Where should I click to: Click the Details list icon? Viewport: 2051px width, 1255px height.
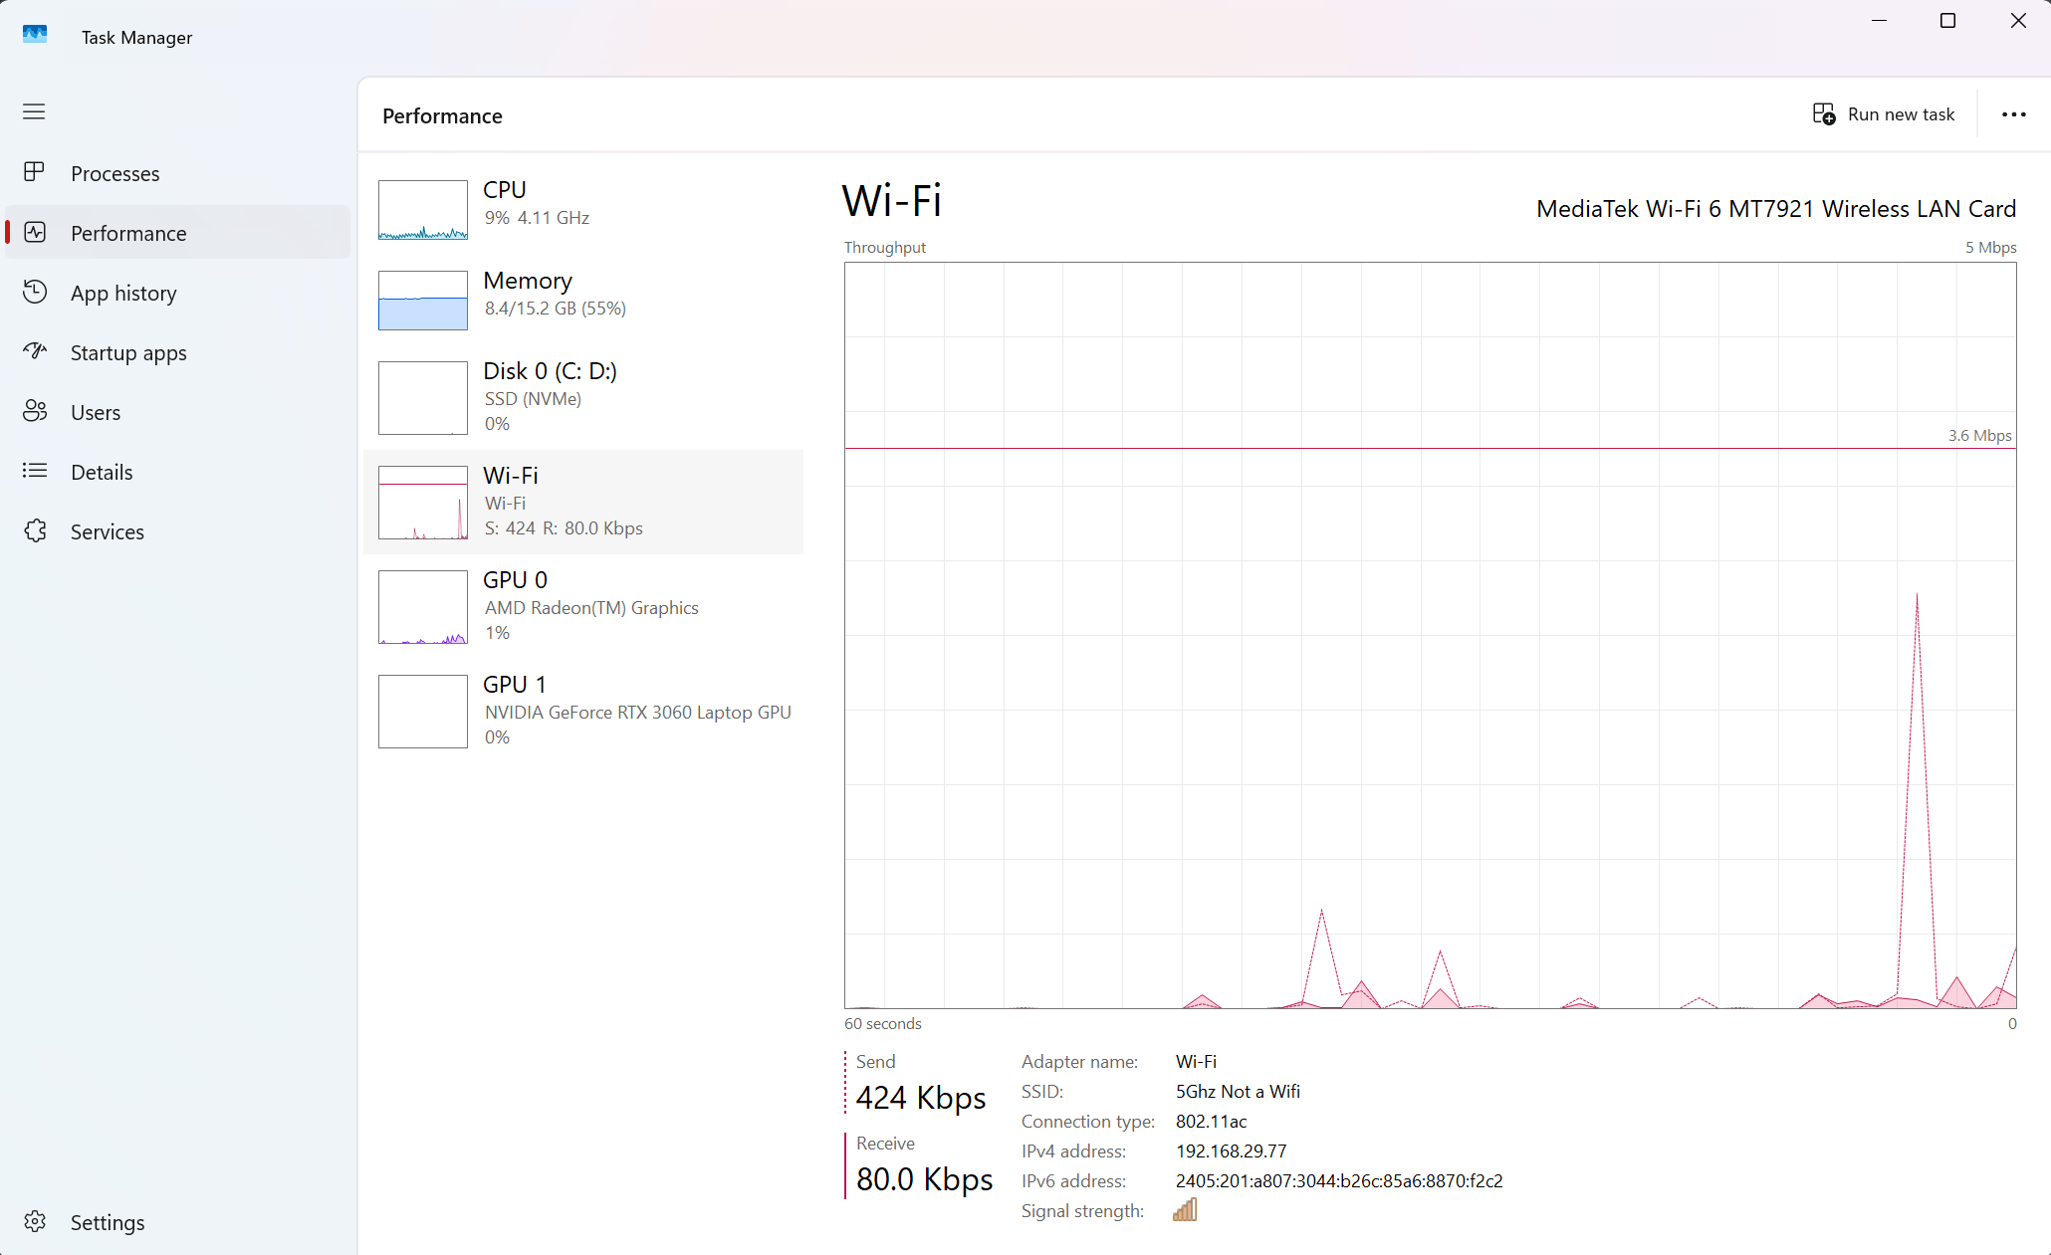(35, 471)
